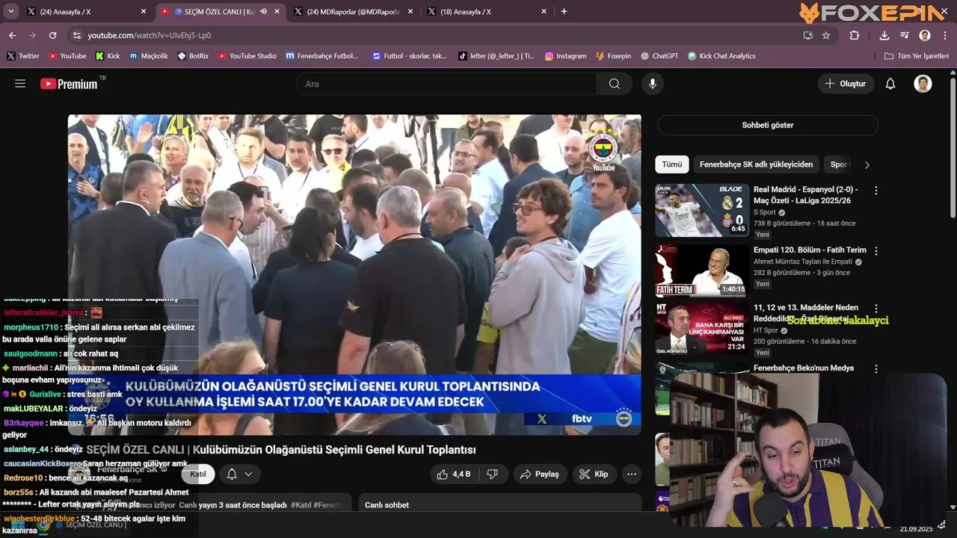957x538 pixels.
Task: Open options for Empati 120. Bölüm video
Action: [876, 251]
